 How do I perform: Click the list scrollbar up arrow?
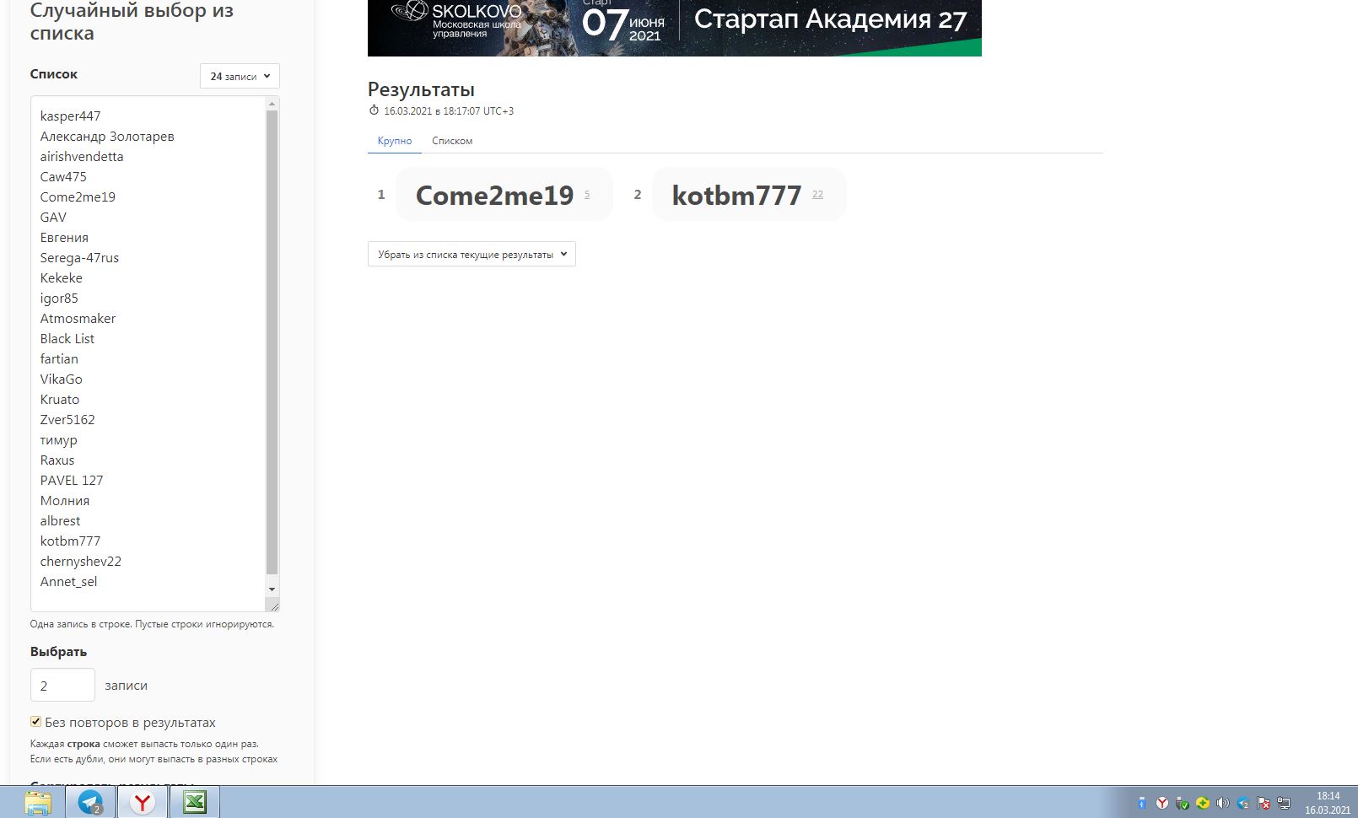point(272,104)
